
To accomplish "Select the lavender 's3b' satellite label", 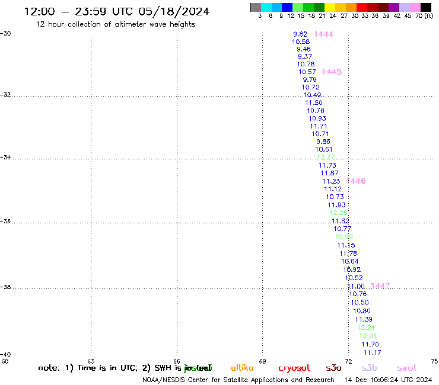I will [x=369, y=368].
